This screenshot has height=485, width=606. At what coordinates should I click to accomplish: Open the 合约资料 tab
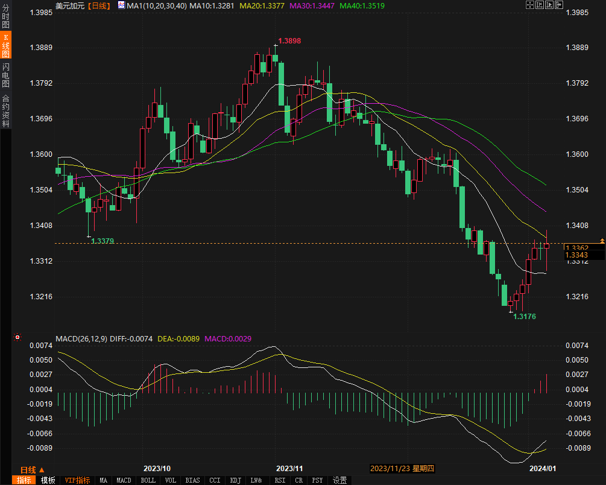coord(5,111)
